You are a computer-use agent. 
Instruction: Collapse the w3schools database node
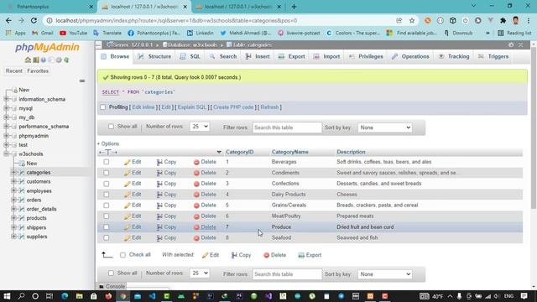(6, 154)
